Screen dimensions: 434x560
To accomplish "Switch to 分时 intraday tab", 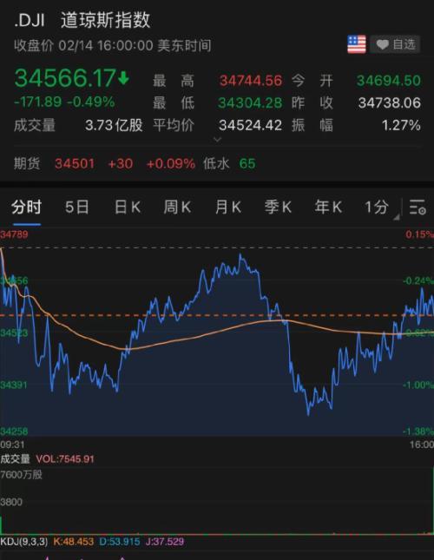I will point(26,208).
